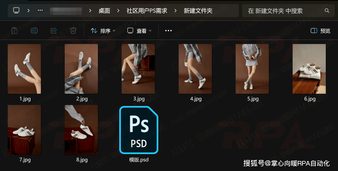The image size is (338, 171).
Task: Click the search magnifier icon
Action: [x=327, y=11]
